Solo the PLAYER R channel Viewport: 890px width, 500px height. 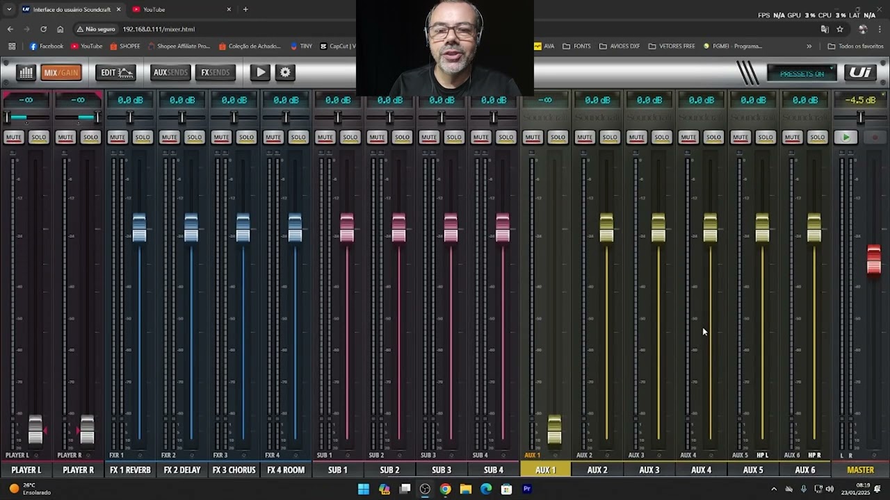[x=90, y=137]
